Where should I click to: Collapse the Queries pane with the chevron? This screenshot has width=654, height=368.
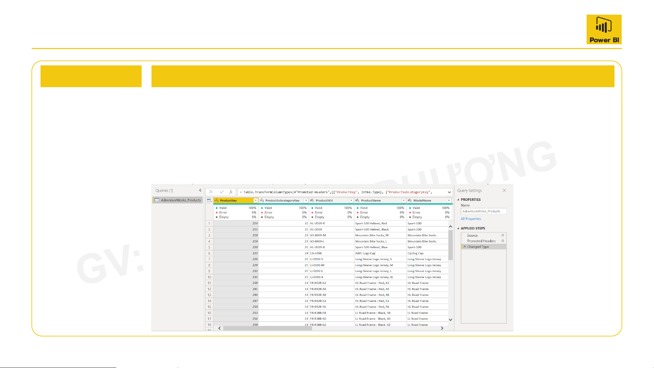point(200,191)
